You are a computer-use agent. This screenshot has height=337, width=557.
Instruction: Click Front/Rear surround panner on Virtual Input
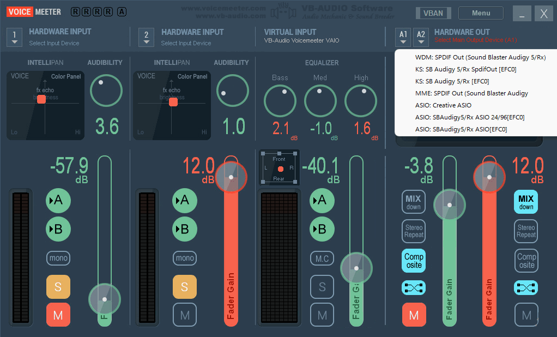[279, 168]
